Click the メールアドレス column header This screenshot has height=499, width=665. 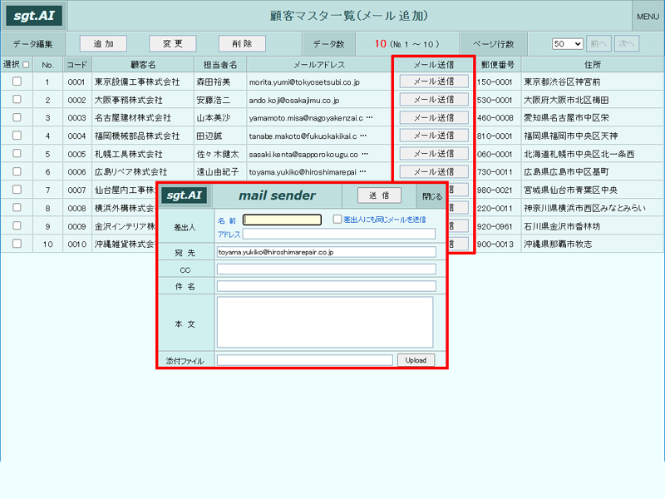point(319,65)
